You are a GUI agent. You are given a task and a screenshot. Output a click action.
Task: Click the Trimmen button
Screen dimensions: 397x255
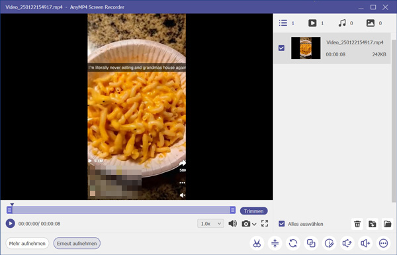(x=253, y=211)
